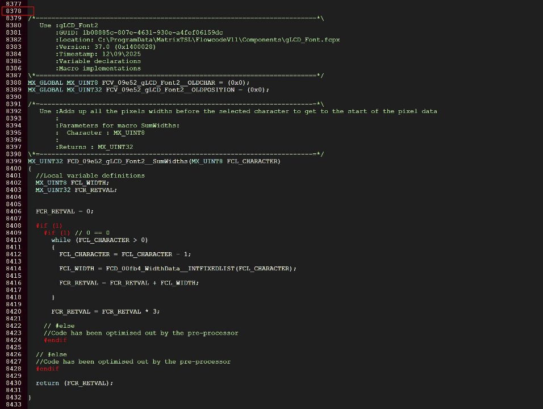Image resolution: width=543 pixels, height=409 pixels.
Task: Click the Timestamp 12\09\2025 line
Action: pyautogui.click(x=100, y=54)
